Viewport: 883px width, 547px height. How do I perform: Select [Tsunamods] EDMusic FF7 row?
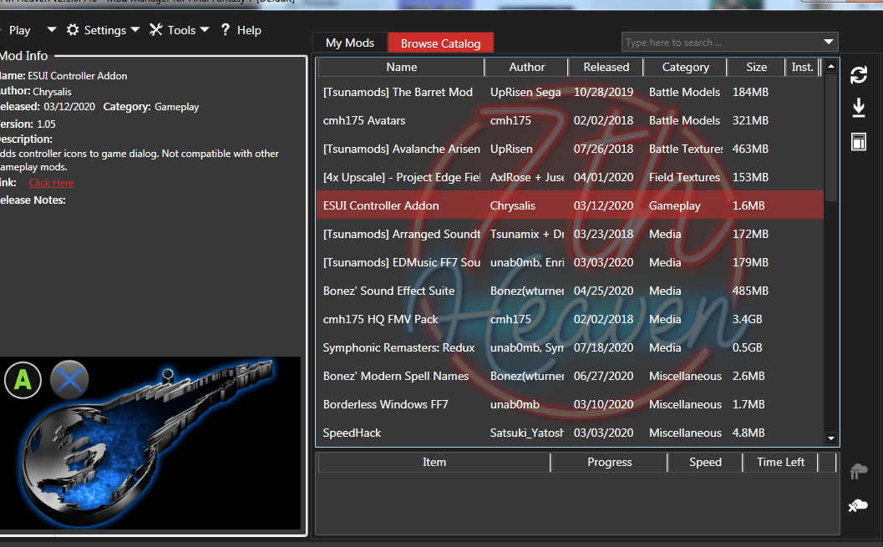click(x=570, y=262)
